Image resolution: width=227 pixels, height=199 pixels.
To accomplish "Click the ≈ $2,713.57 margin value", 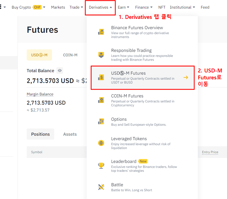I will pyautogui.click(x=38, y=110).
